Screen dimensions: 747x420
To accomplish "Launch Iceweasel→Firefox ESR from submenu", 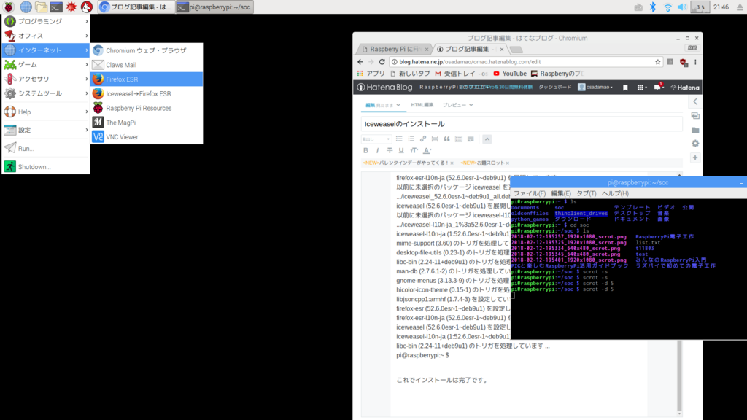I will click(146, 94).
